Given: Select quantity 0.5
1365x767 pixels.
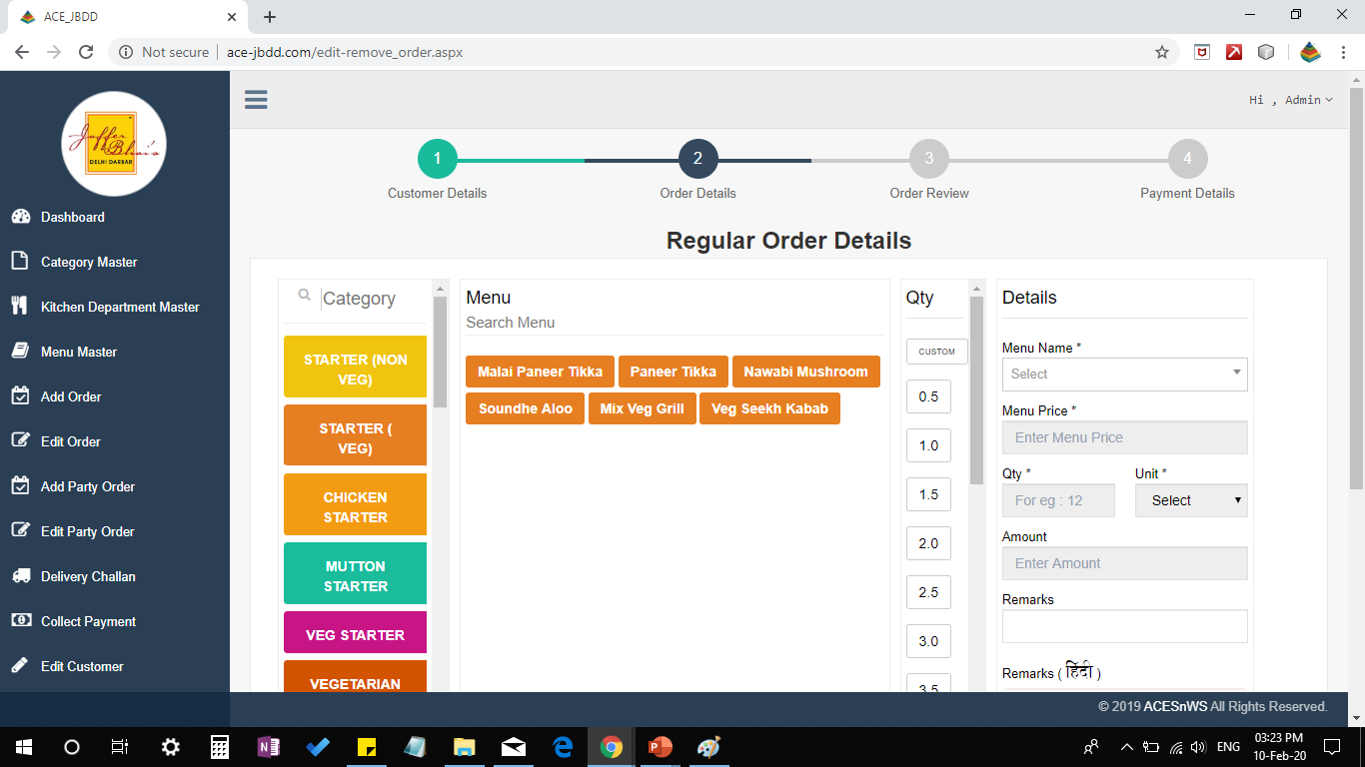Looking at the screenshot, I should (928, 396).
